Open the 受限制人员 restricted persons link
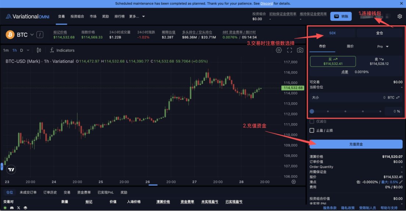406x211 pixels. pyautogui.click(x=367, y=208)
